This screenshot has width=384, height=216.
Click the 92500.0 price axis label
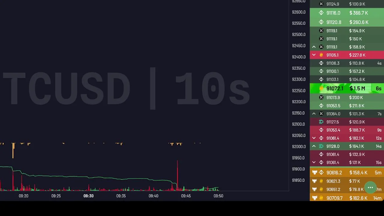tap(299, 34)
